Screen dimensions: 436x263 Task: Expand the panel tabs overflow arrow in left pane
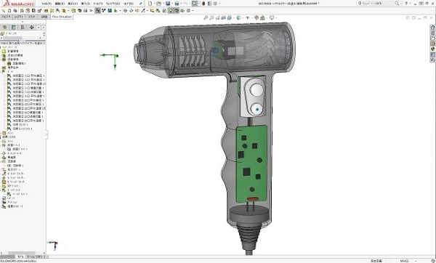(x=44, y=28)
